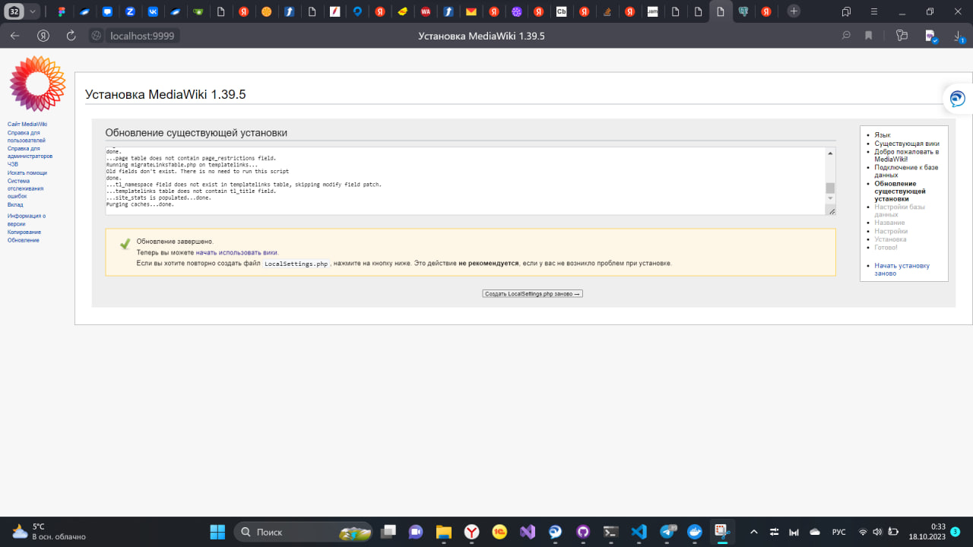Open Wi-Fi network tray icon

[863, 532]
